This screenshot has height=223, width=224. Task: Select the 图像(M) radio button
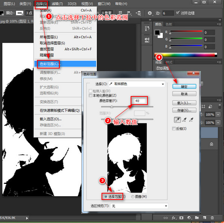pyautogui.click(x=133, y=197)
